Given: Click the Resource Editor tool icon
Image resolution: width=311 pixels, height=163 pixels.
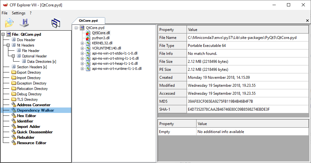Looking at the screenshot, I should coord(14,143).
